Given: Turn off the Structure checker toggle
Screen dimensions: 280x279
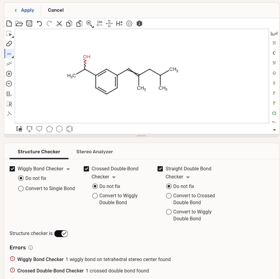Looking at the screenshot, I should pos(61,233).
